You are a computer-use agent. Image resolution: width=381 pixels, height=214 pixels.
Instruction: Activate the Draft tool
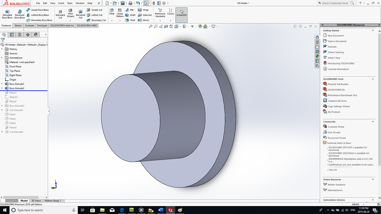pos(130,15)
